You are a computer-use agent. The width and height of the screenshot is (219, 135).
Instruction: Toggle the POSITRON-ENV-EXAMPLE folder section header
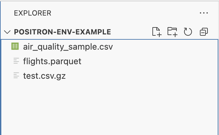click(63, 32)
